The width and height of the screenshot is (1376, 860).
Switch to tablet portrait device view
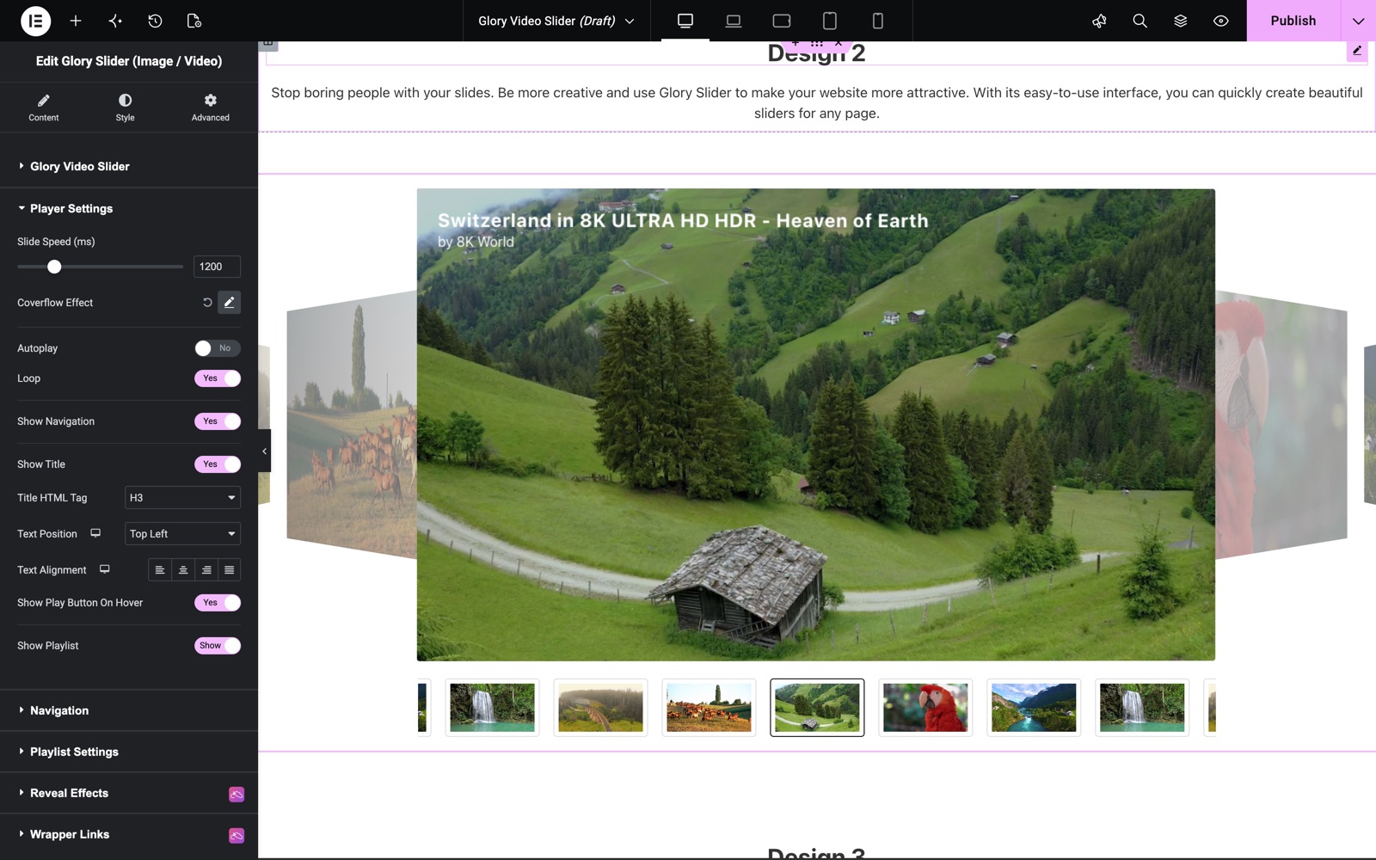[x=830, y=21]
